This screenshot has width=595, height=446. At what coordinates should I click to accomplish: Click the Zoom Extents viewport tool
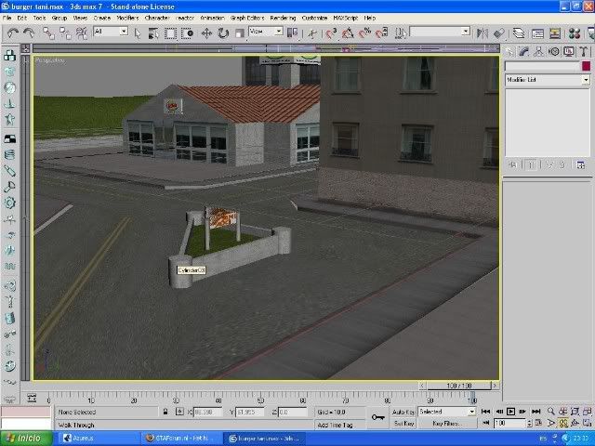click(x=575, y=411)
